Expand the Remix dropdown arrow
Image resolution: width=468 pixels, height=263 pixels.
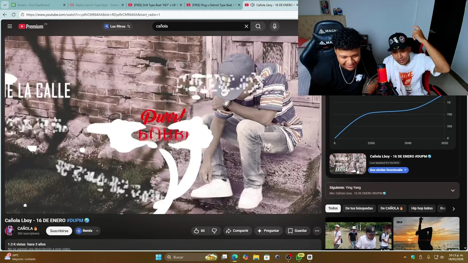[x=97, y=231]
